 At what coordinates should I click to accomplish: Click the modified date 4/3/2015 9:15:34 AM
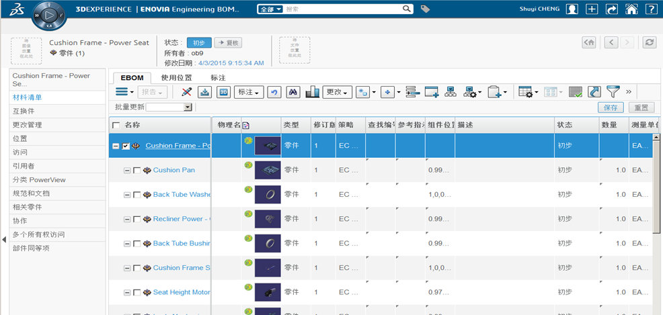pyautogui.click(x=231, y=63)
